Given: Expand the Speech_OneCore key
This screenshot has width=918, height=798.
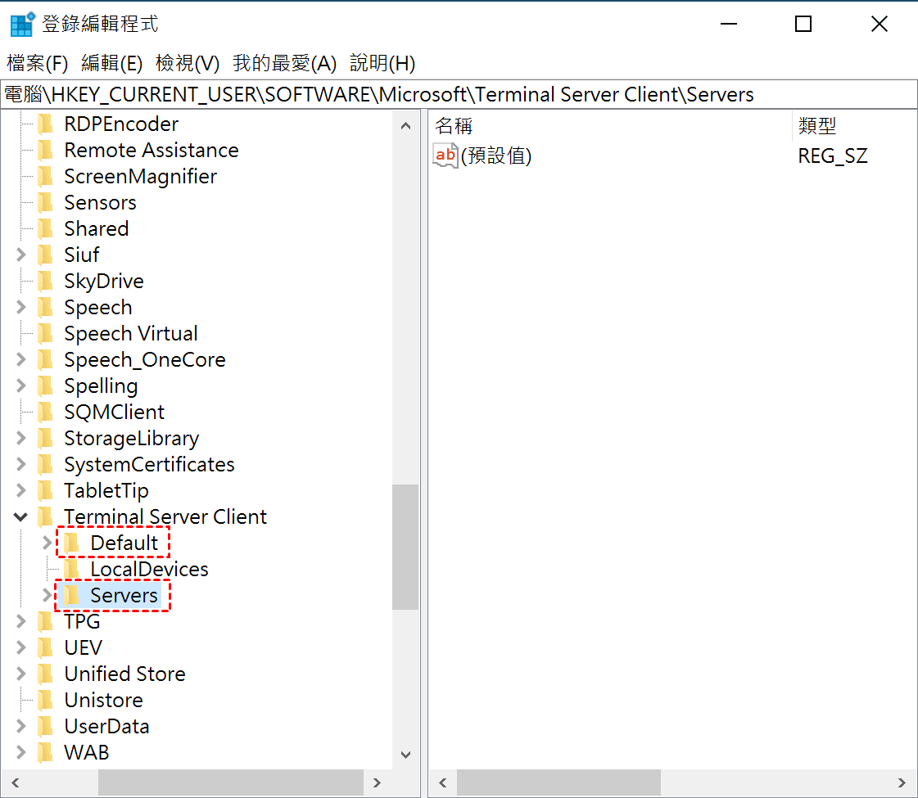Looking at the screenshot, I should click(x=20, y=360).
